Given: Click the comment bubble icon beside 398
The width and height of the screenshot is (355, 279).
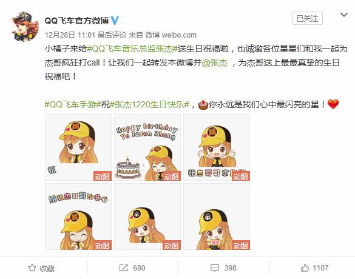Looking at the screenshot, I should click(215, 268).
